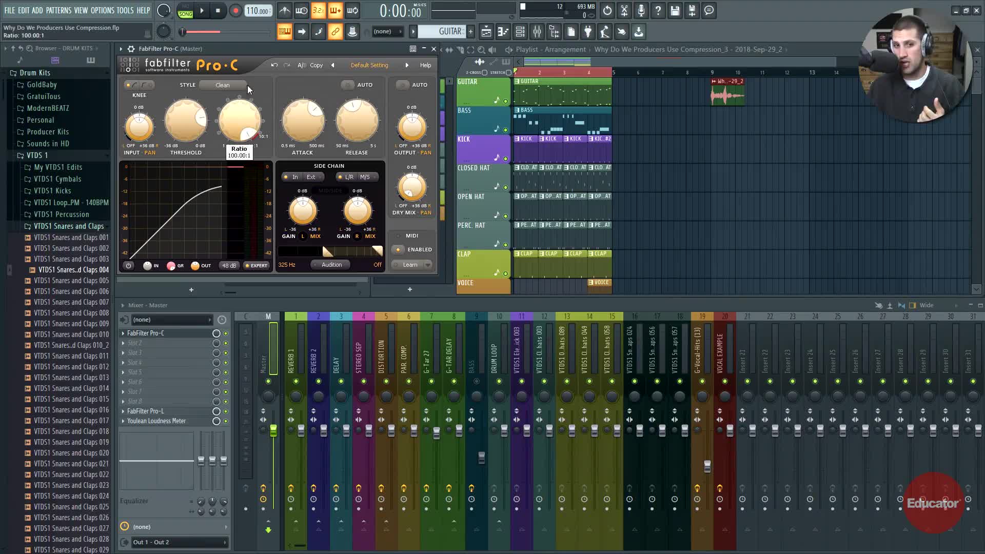Open the Playlist view icon
Viewport: 985px width, 554px height.
tap(486, 32)
